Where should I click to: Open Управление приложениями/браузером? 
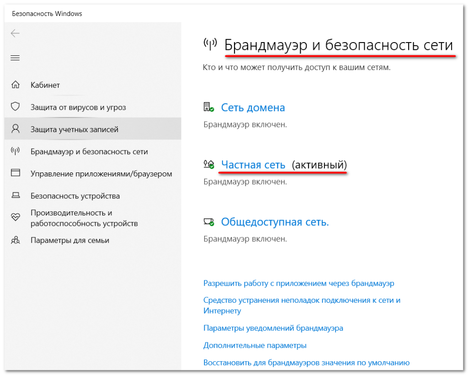click(x=92, y=173)
